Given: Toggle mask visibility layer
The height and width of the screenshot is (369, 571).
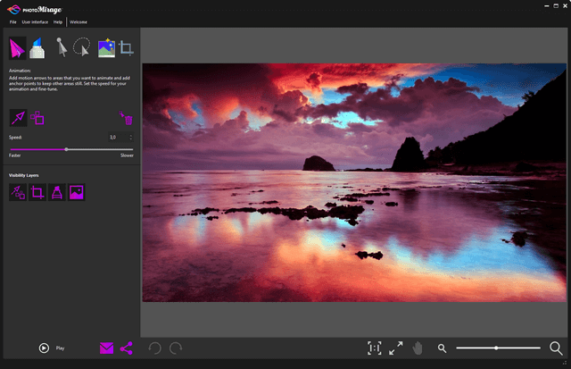Looking at the screenshot, I should pos(57,191).
